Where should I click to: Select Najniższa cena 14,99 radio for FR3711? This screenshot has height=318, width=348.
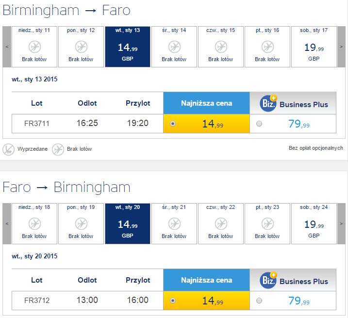[x=173, y=124]
